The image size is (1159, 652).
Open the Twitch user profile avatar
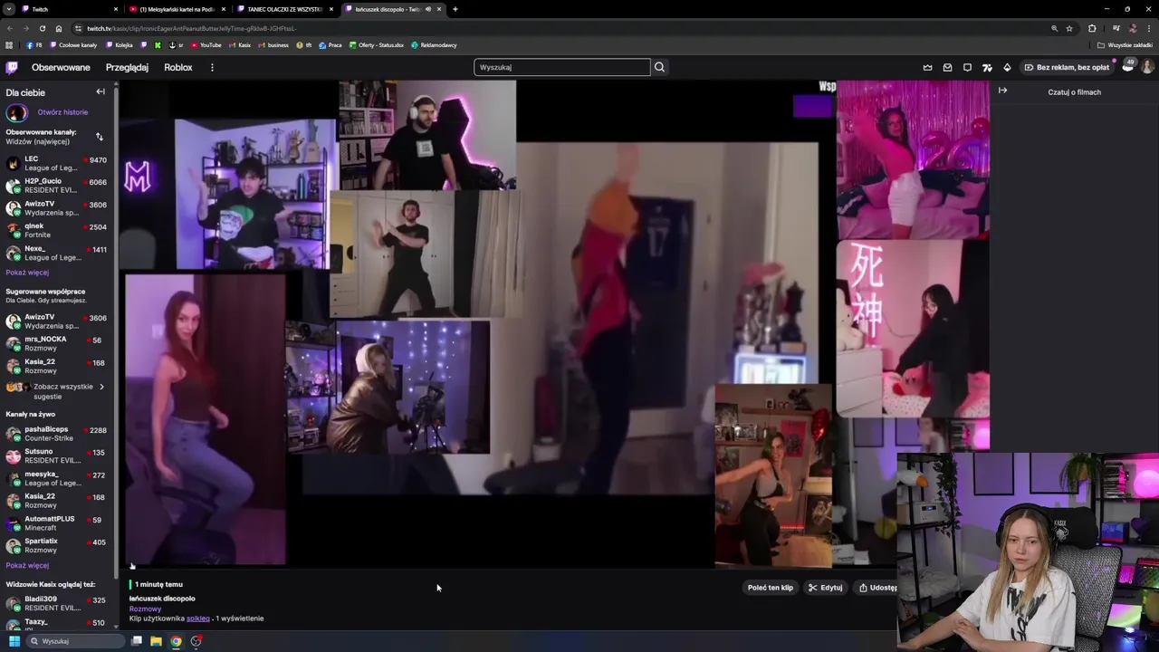tap(1147, 67)
